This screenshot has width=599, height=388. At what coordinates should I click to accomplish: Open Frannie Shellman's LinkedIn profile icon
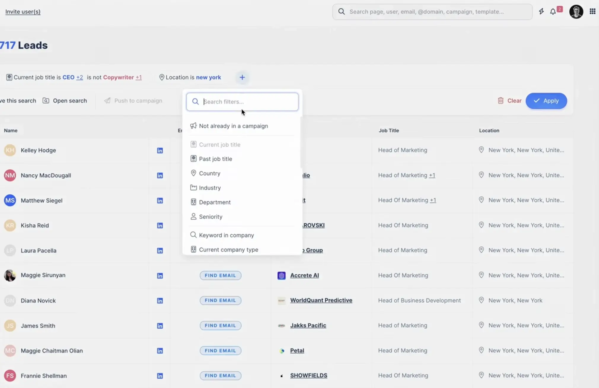click(x=160, y=376)
